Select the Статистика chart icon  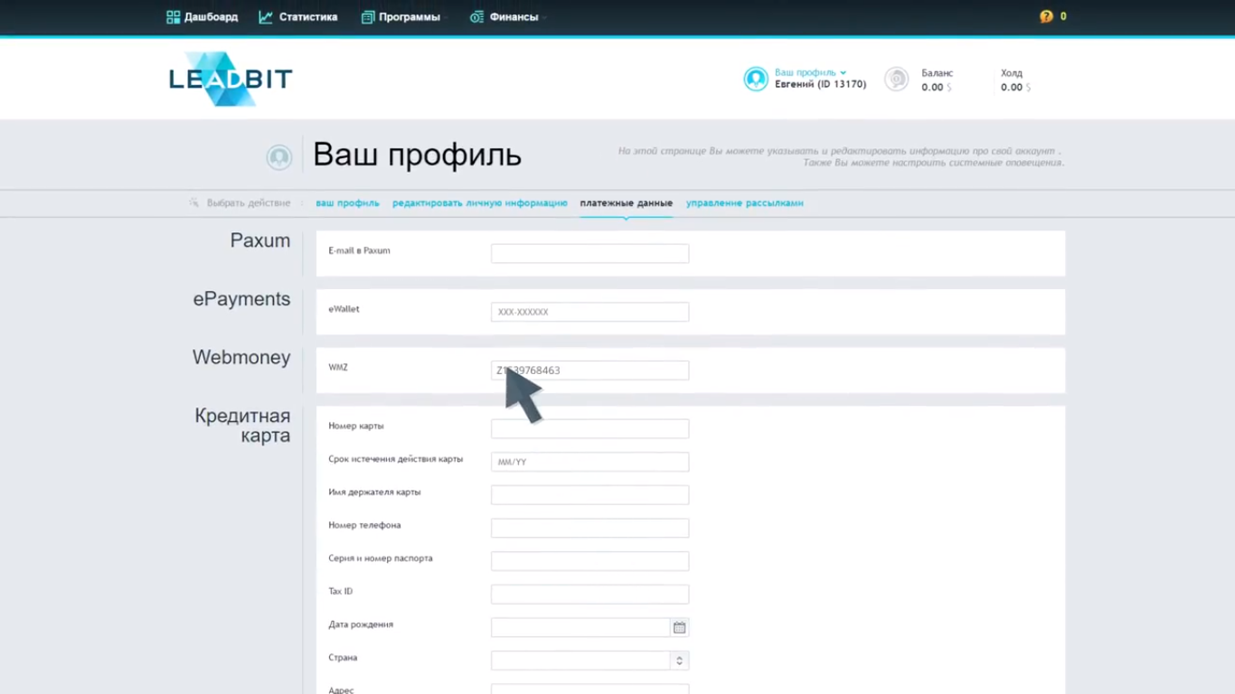(x=266, y=16)
